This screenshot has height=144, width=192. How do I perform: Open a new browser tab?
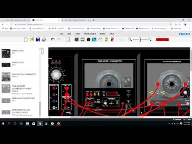pyautogui.click(x=93, y=20)
